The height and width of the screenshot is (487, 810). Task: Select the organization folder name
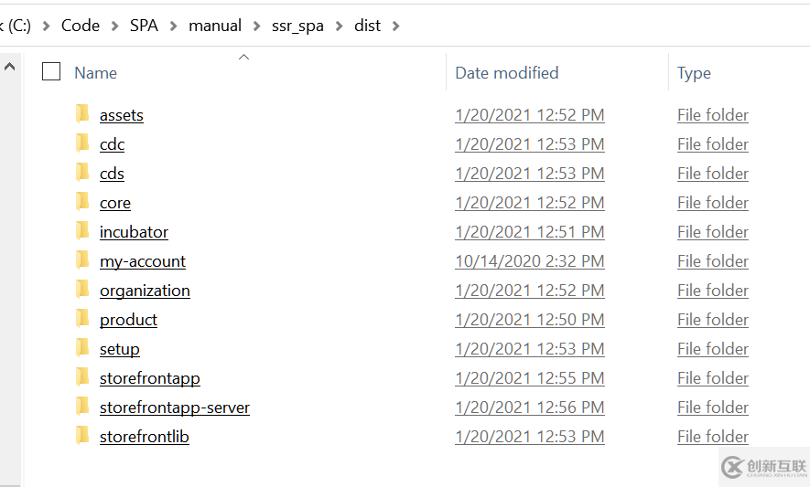[x=145, y=291]
